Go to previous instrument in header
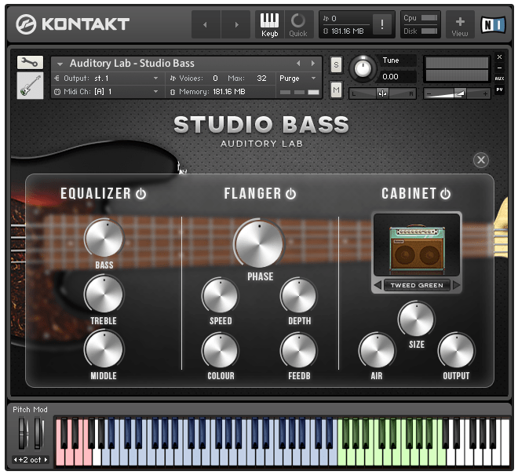This screenshot has height=475, width=518. [x=206, y=24]
